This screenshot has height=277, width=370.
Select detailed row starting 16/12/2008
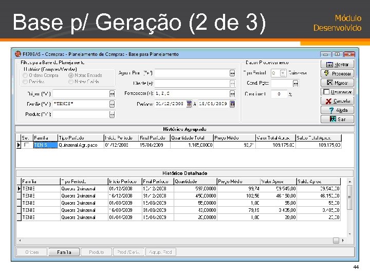coord(179,196)
